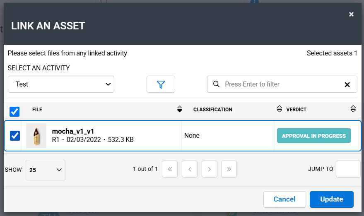Sort by the VERDICT column arrows
This screenshot has width=364, height=216.
pos(353,109)
